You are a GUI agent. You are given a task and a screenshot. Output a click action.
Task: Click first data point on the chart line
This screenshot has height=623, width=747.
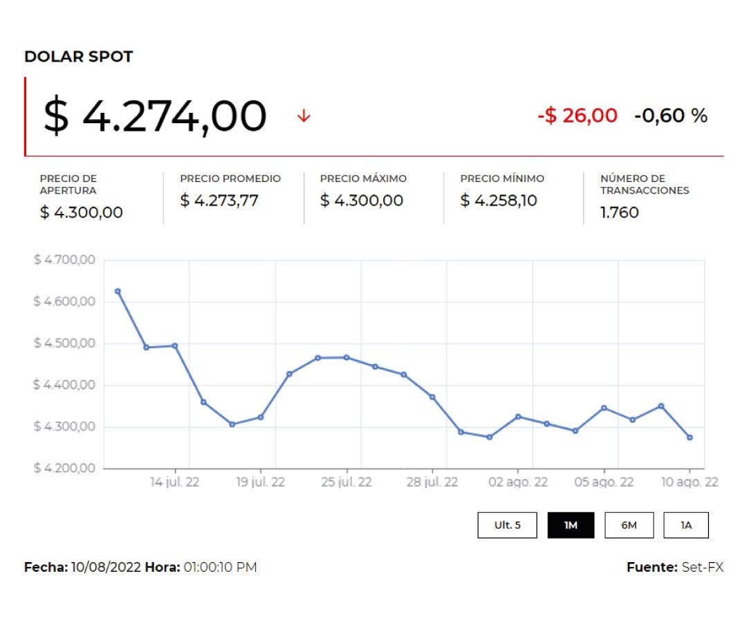pyautogui.click(x=118, y=291)
